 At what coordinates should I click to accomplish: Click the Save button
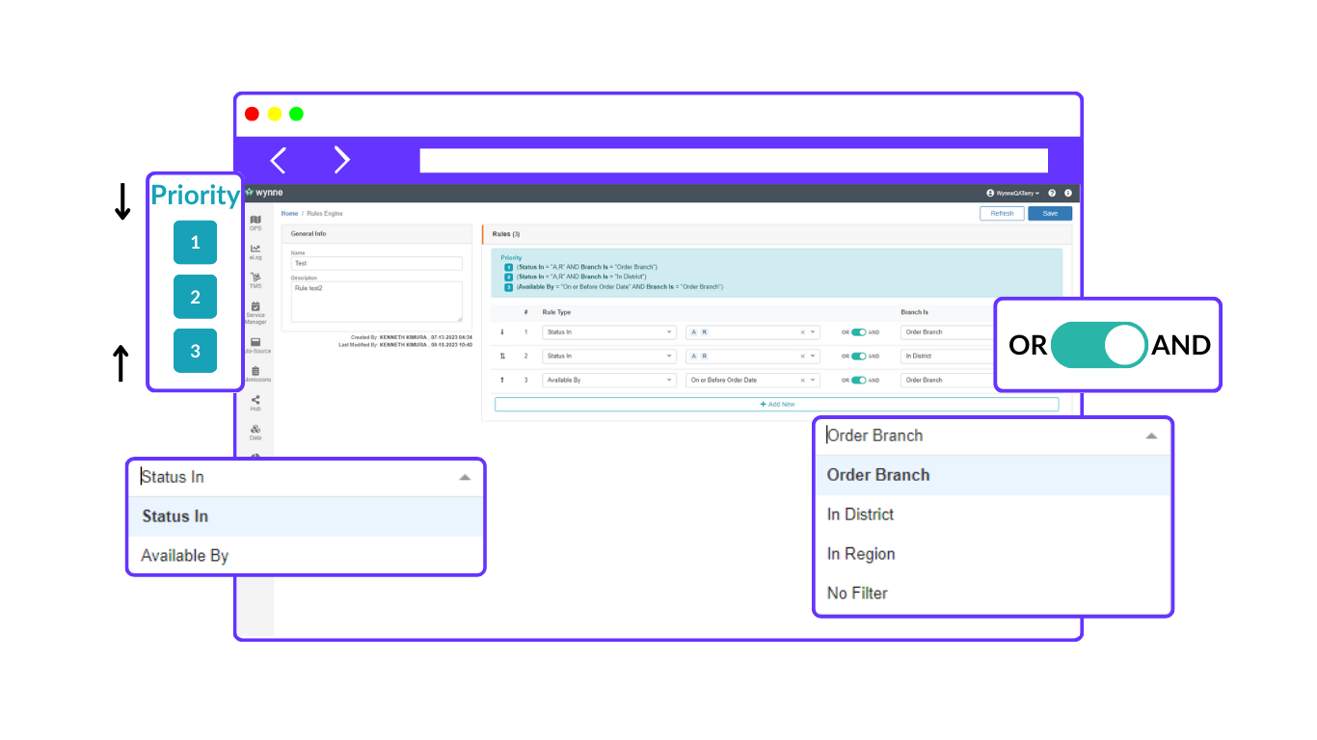[1050, 213]
